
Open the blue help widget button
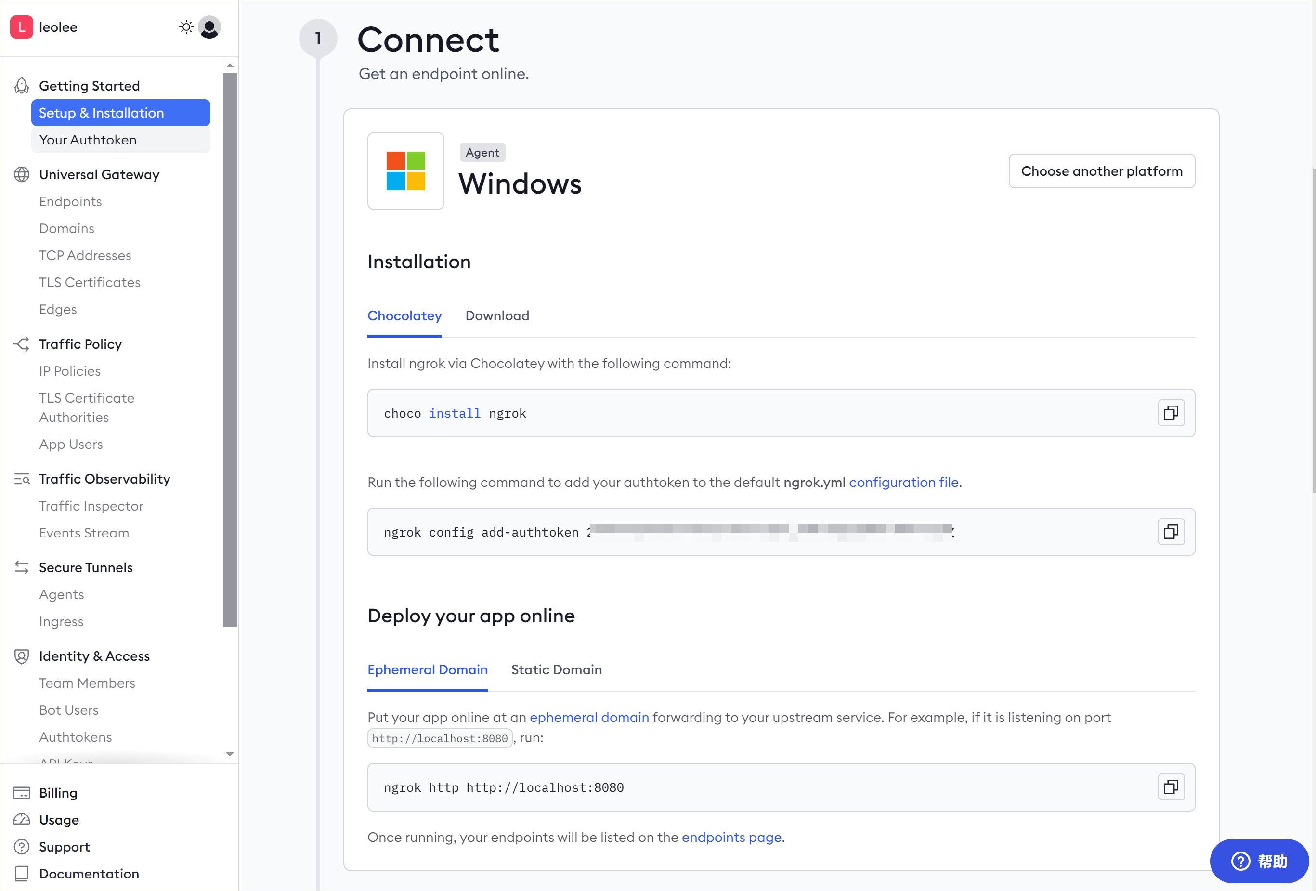coord(1259,861)
